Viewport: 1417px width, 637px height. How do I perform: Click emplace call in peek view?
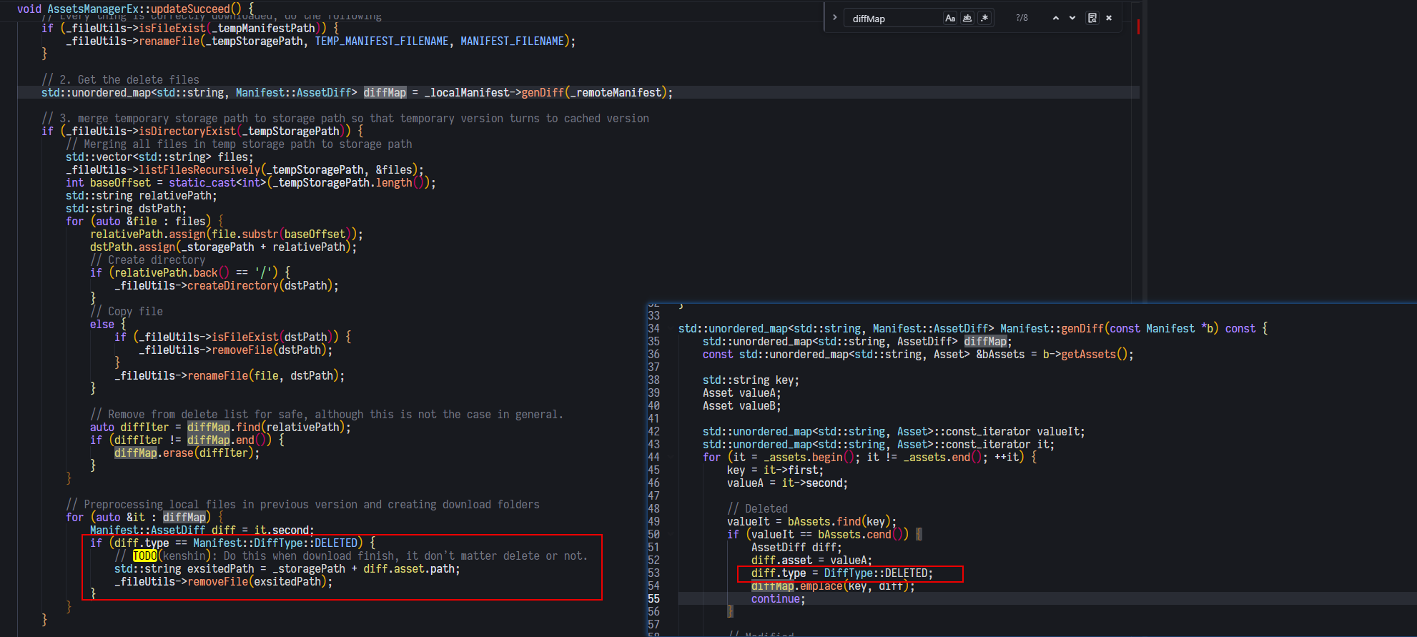[x=821, y=586]
